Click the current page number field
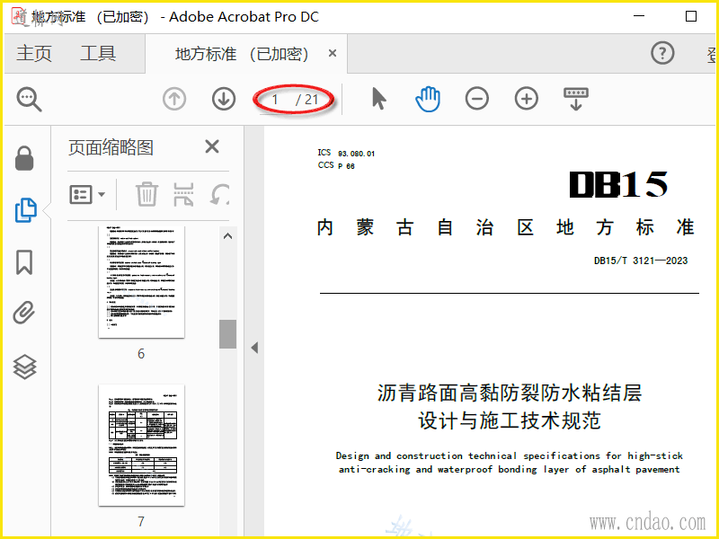The height and width of the screenshot is (539, 719). (x=275, y=100)
